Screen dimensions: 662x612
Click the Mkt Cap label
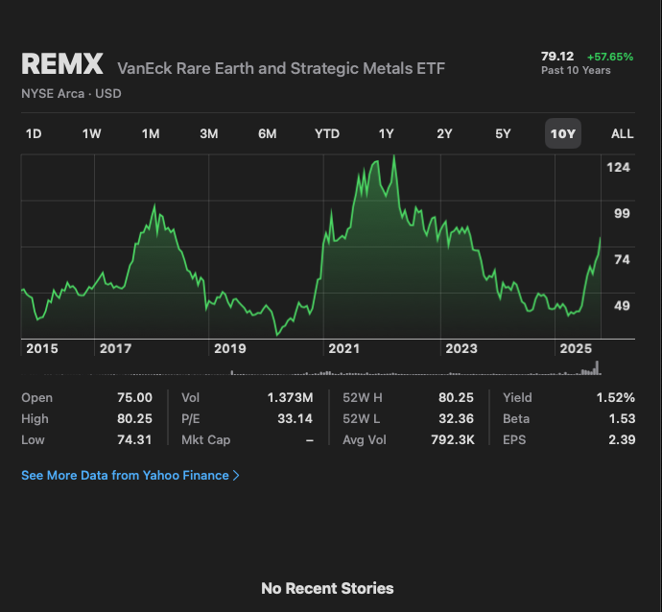pyautogui.click(x=206, y=439)
